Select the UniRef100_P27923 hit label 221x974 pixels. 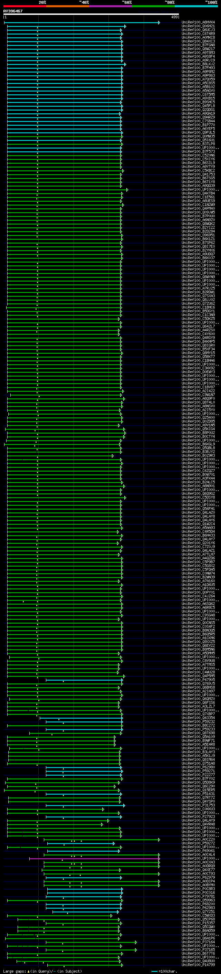pyautogui.click(x=198, y=816)
